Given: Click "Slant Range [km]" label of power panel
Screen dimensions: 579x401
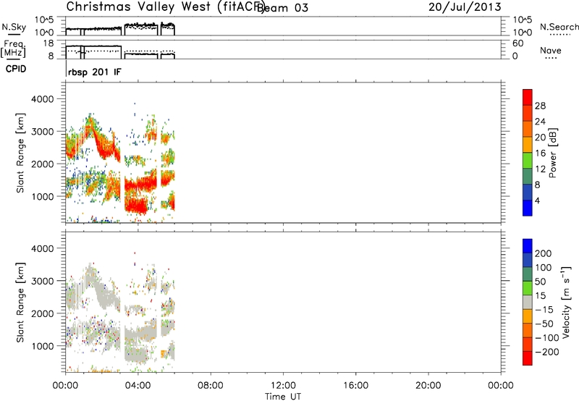Looking at the screenshot, I should pos(20,153).
